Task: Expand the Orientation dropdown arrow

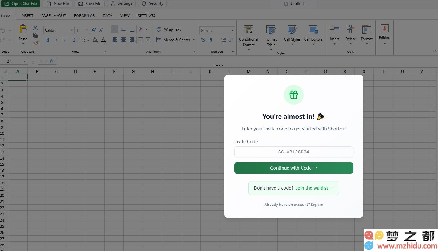Action: coord(147,29)
